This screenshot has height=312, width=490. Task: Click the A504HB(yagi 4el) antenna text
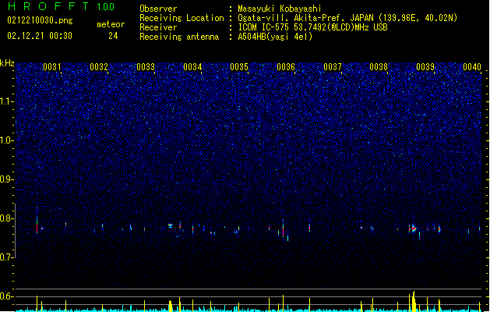click(275, 37)
